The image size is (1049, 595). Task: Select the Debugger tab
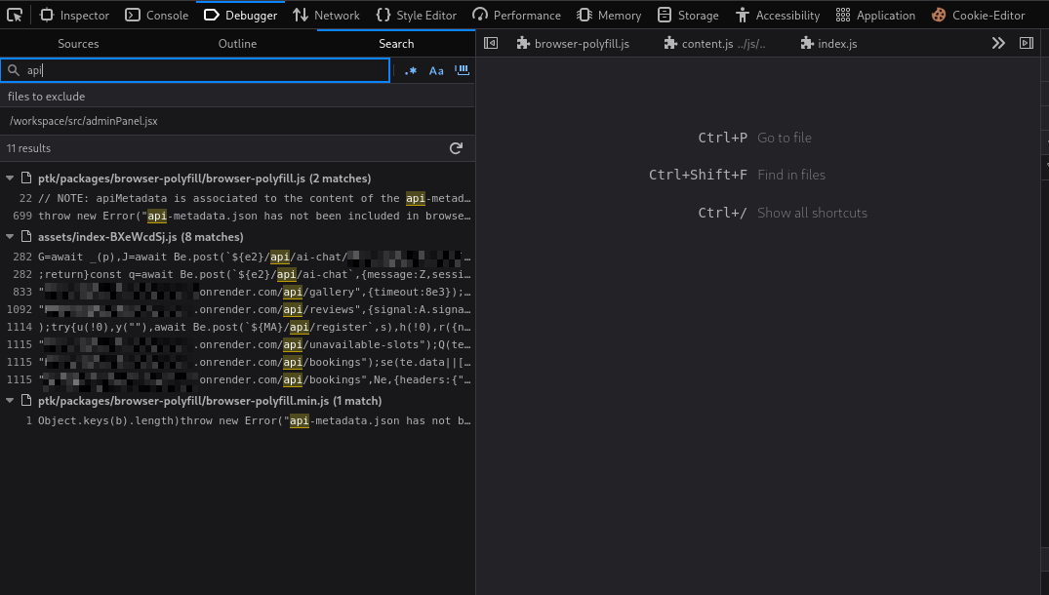241,15
